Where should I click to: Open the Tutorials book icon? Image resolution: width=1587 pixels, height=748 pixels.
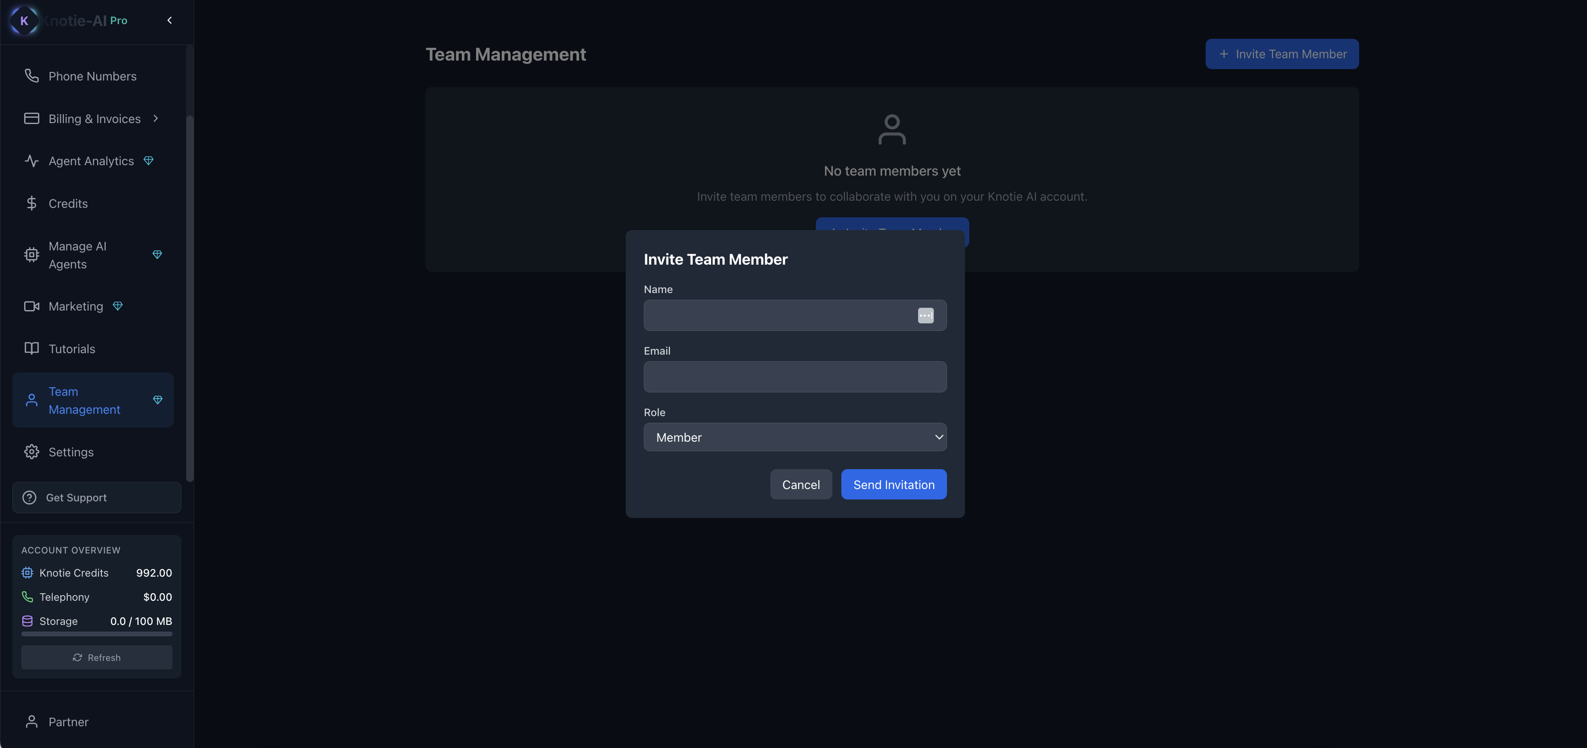(31, 348)
